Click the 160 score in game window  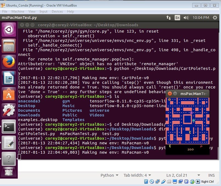pos(190,149)
